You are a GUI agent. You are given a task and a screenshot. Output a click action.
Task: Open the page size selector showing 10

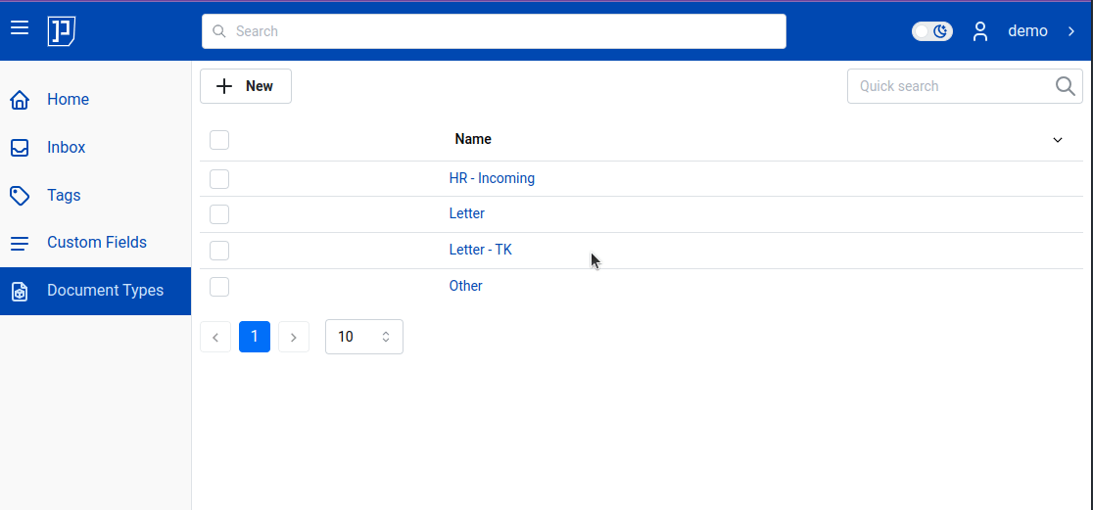(x=364, y=337)
